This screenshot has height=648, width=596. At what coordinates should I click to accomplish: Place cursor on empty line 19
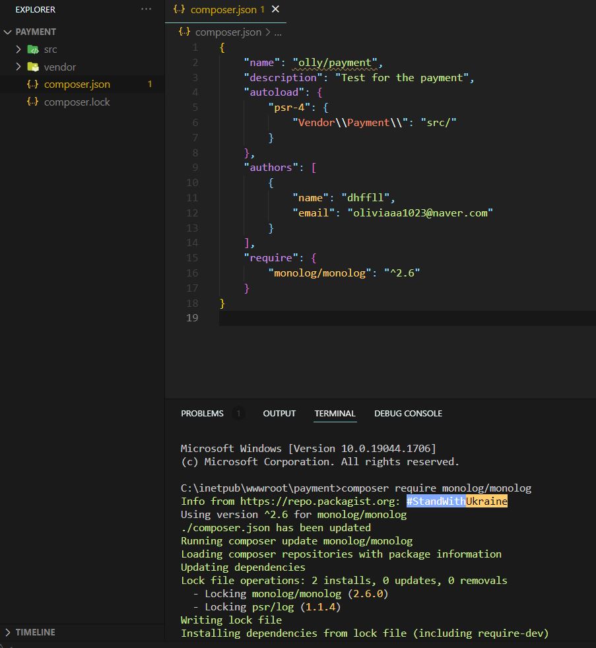coord(407,318)
